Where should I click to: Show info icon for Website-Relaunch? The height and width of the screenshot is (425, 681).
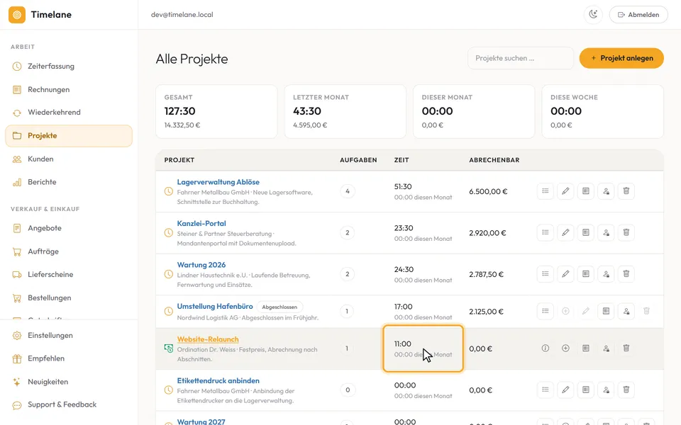click(x=545, y=348)
